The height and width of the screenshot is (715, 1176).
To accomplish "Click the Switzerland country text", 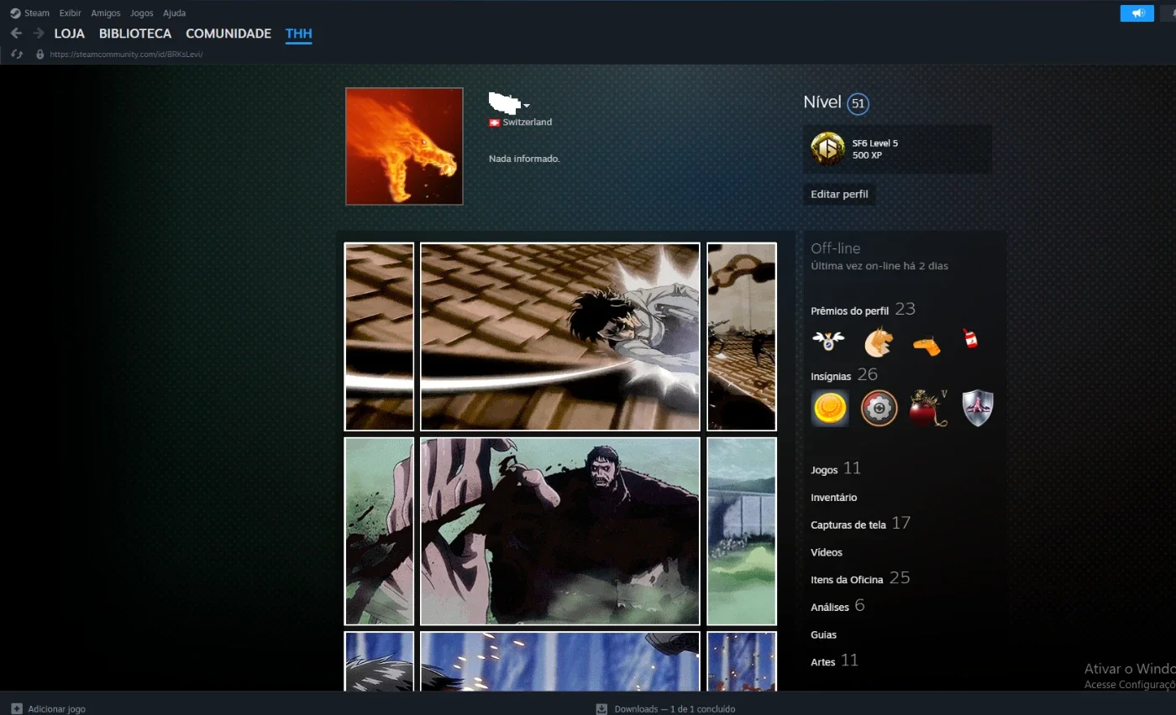I will pos(528,123).
